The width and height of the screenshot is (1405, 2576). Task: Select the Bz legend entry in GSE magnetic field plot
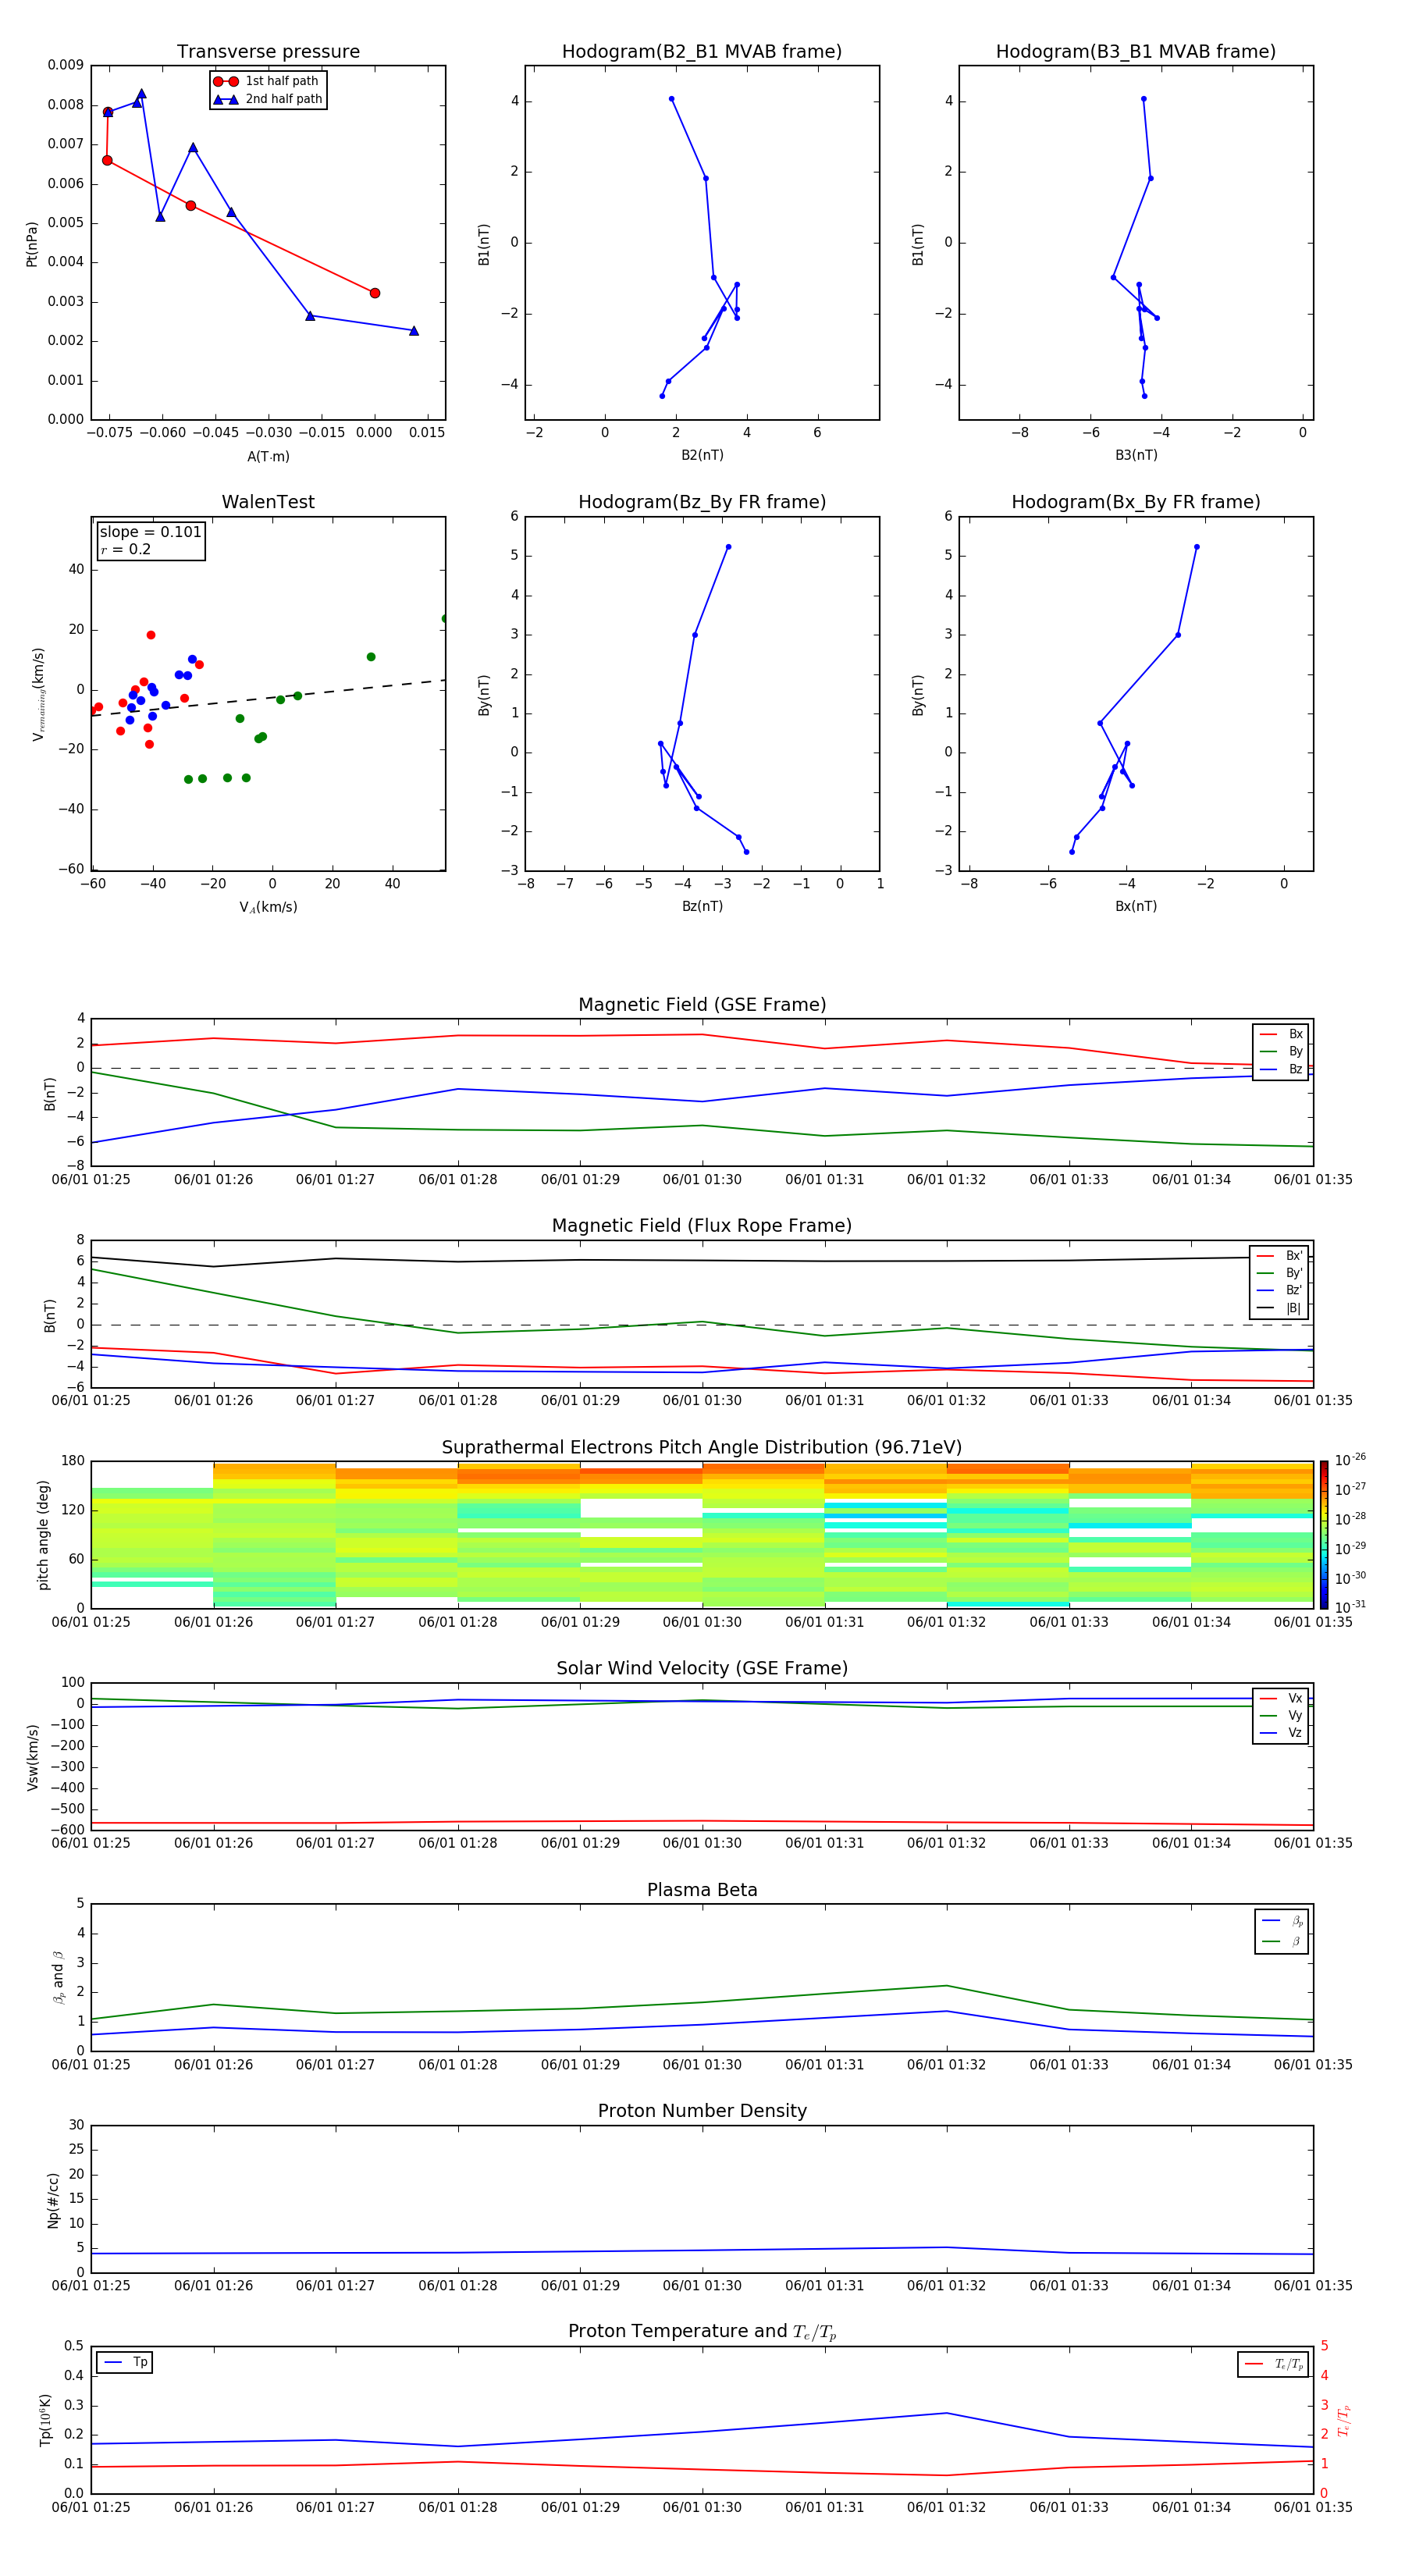pos(1281,1069)
